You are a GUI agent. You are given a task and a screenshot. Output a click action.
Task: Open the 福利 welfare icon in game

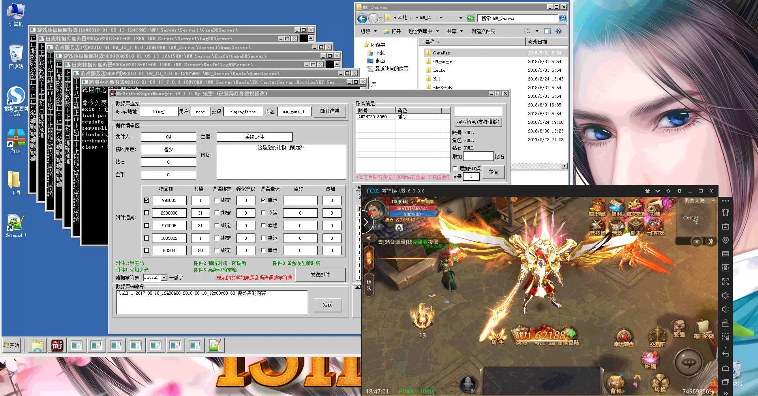click(x=616, y=208)
